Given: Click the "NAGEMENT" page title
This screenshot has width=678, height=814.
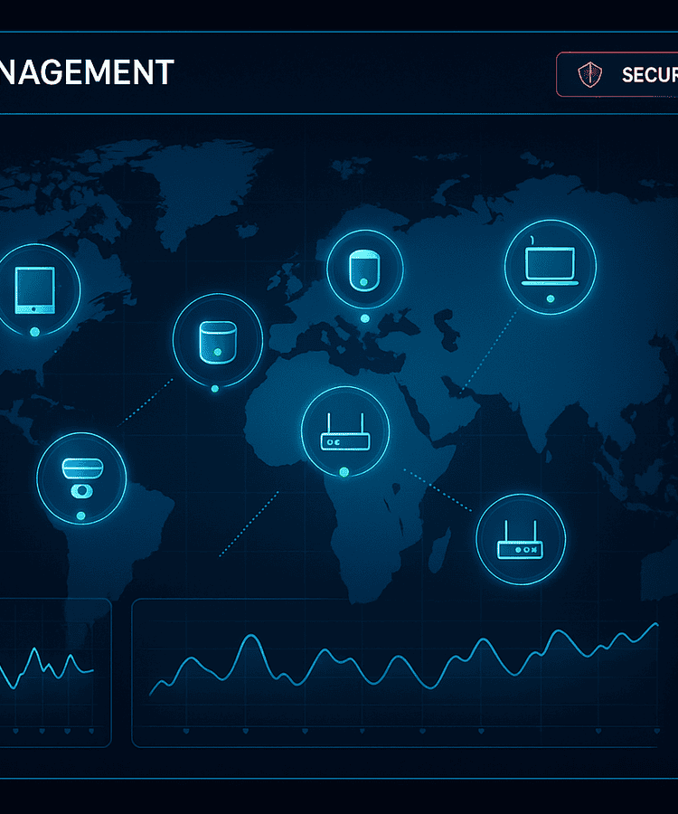Looking at the screenshot, I should tap(86, 72).
